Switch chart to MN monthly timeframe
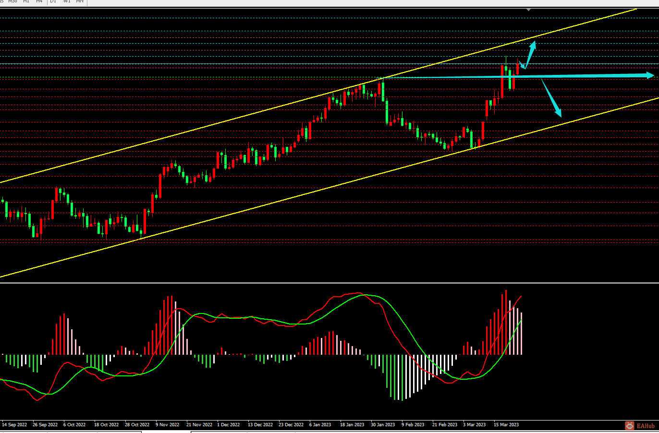 tap(80, 1)
